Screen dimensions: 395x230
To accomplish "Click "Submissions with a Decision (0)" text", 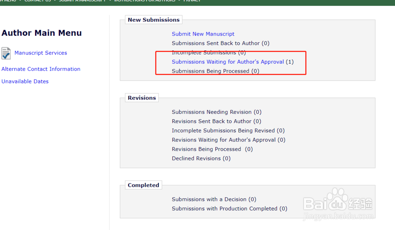I will click(x=214, y=199).
